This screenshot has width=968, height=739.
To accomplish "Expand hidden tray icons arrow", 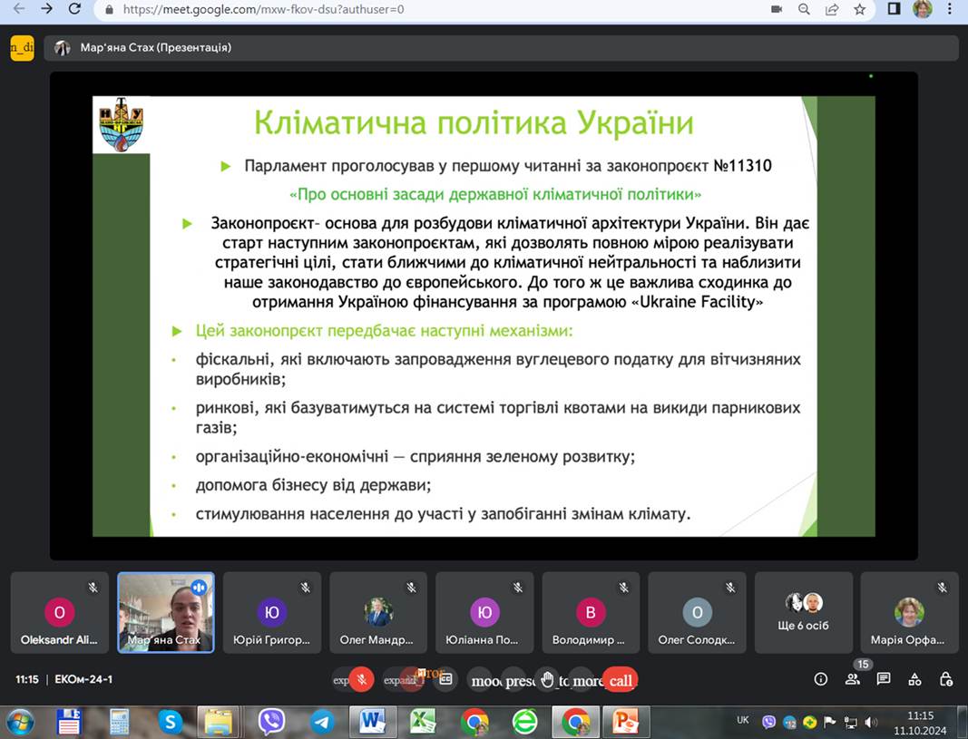I will tap(726, 722).
